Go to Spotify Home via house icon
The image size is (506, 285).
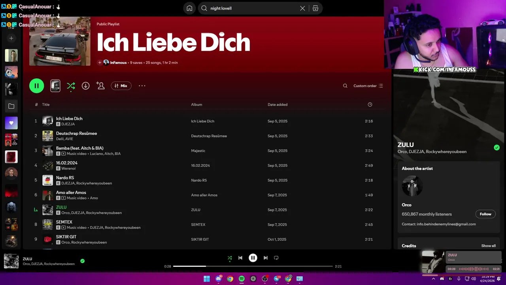point(189,8)
